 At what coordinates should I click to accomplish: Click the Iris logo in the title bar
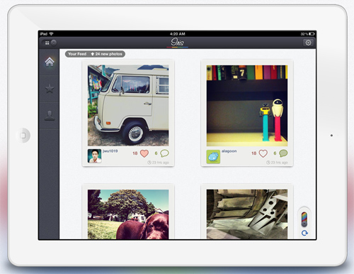point(177,42)
